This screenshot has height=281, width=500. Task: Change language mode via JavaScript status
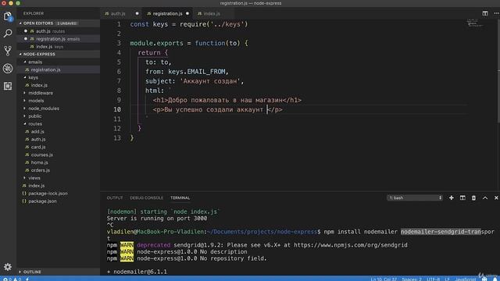pyautogui.click(x=466, y=279)
